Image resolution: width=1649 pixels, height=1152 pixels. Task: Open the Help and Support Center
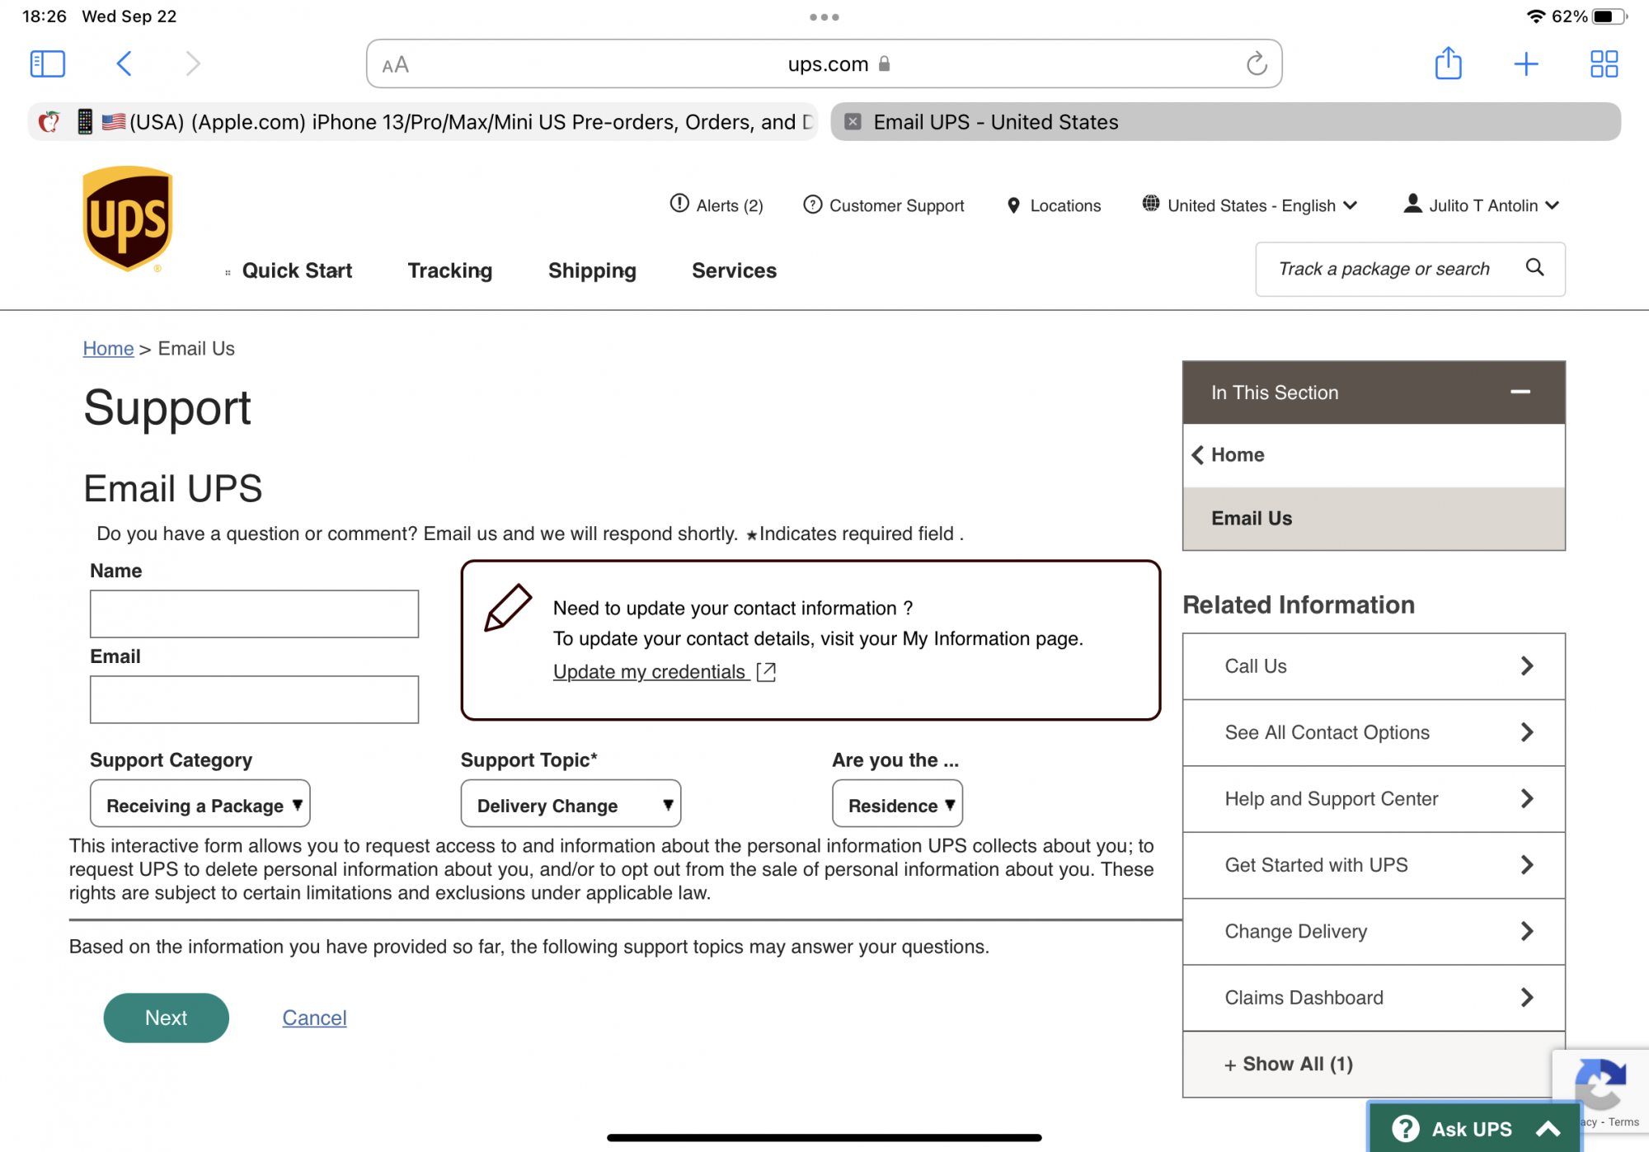[1374, 799]
